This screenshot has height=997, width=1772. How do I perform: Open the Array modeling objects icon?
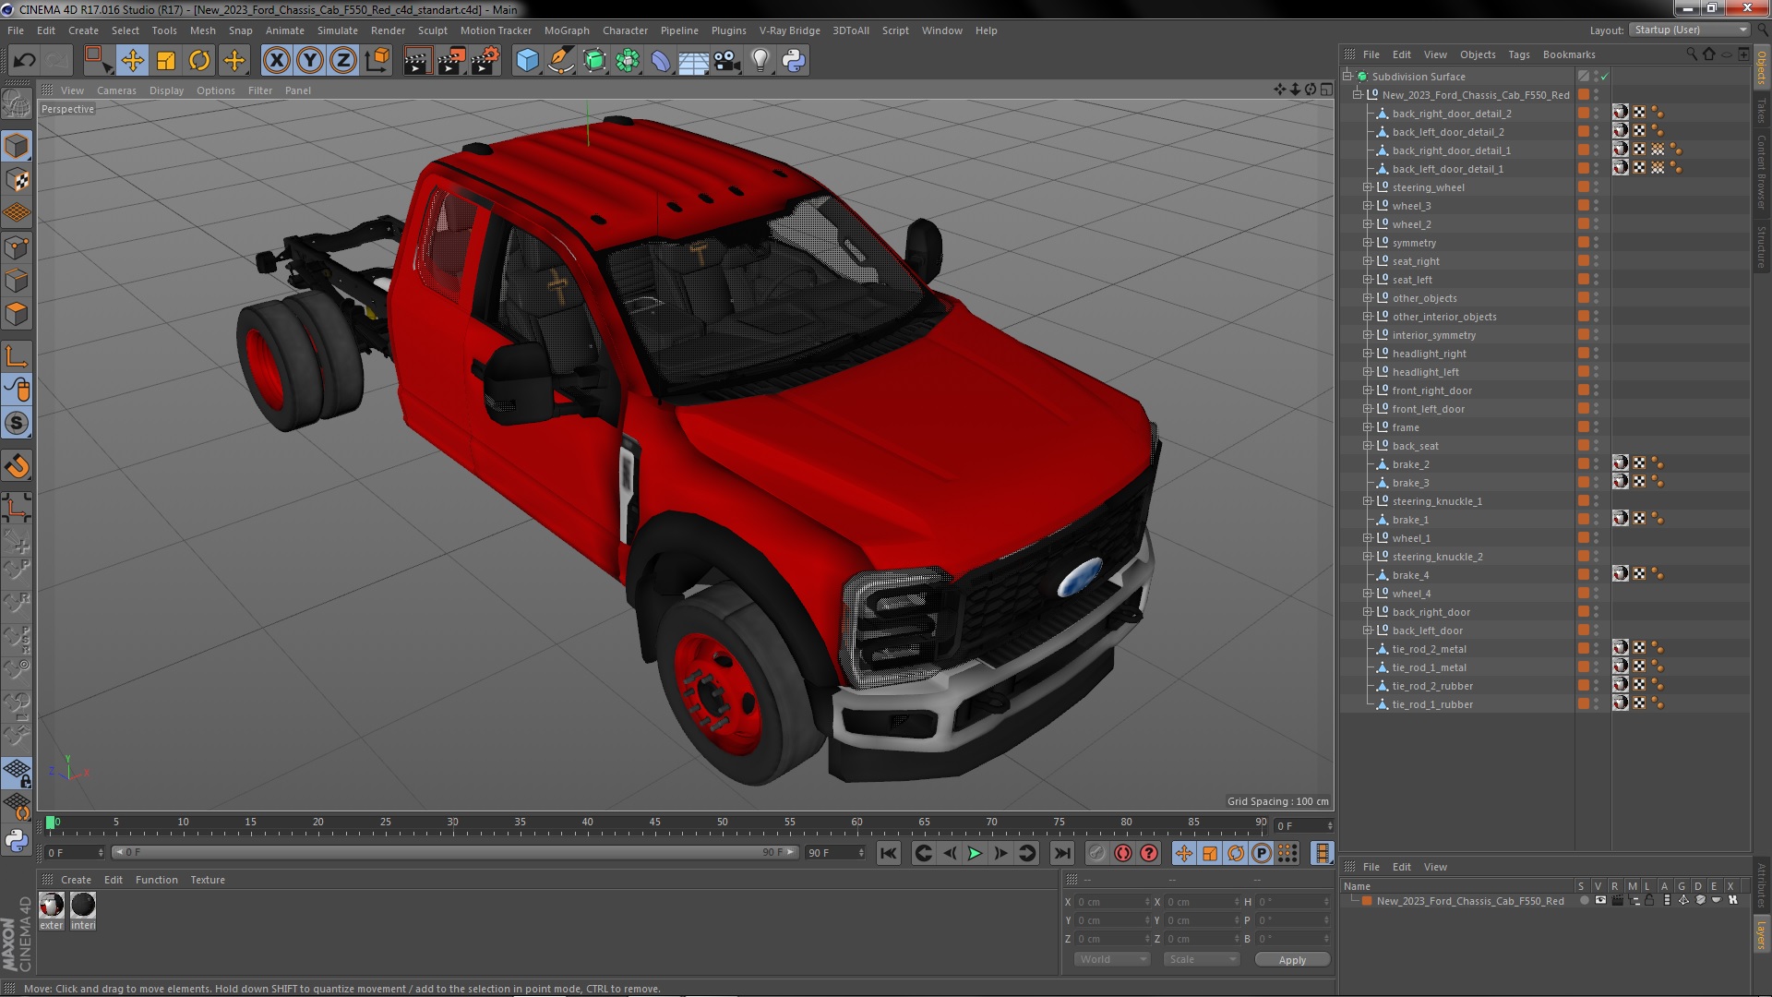click(x=628, y=61)
